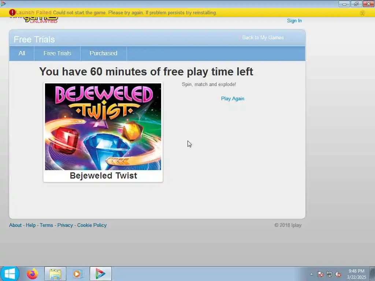Click Play Again for Bejeweled Twist
Viewport: 375px width, 281px height.
pos(233,99)
